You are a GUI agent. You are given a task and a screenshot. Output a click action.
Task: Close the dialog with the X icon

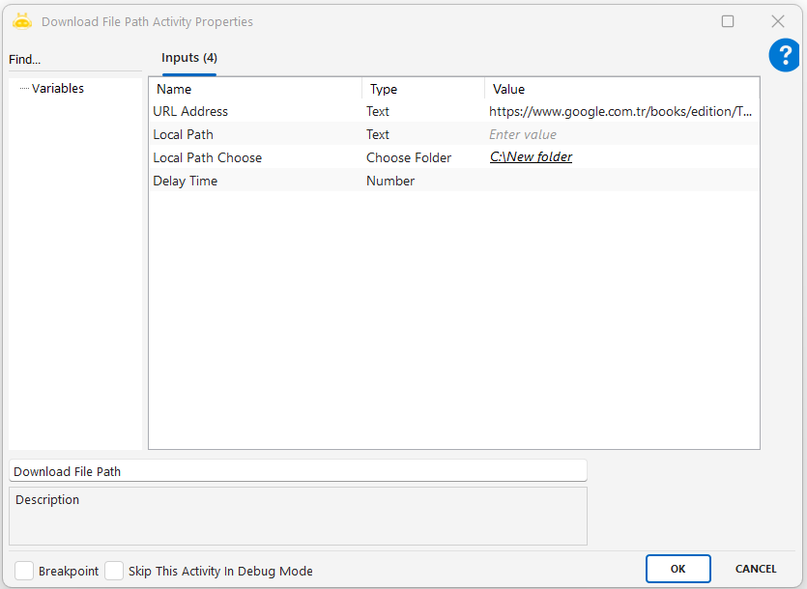pos(777,21)
